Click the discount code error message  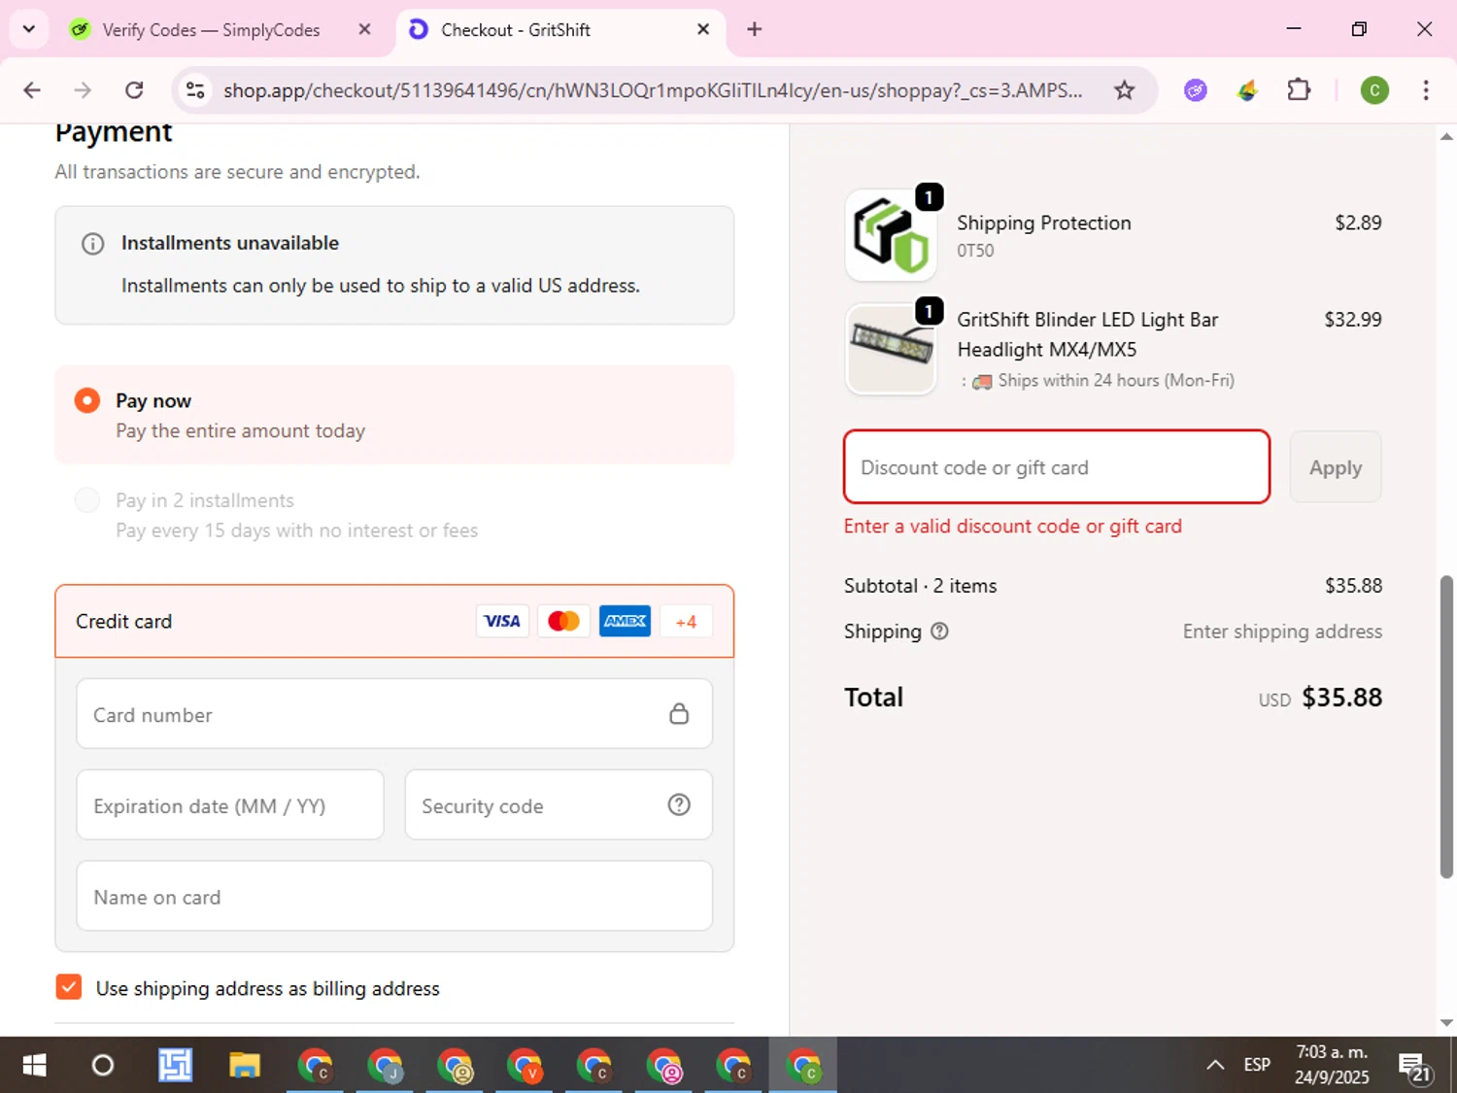pyautogui.click(x=1013, y=527)
